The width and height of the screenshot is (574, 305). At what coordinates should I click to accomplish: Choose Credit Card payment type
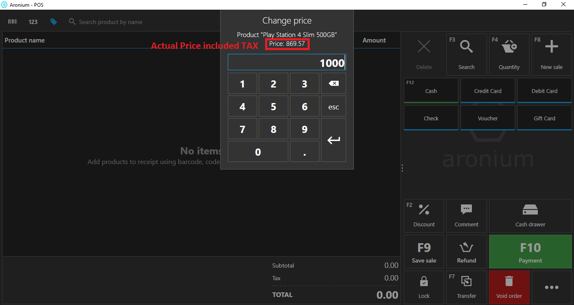[x=487, y=91]
